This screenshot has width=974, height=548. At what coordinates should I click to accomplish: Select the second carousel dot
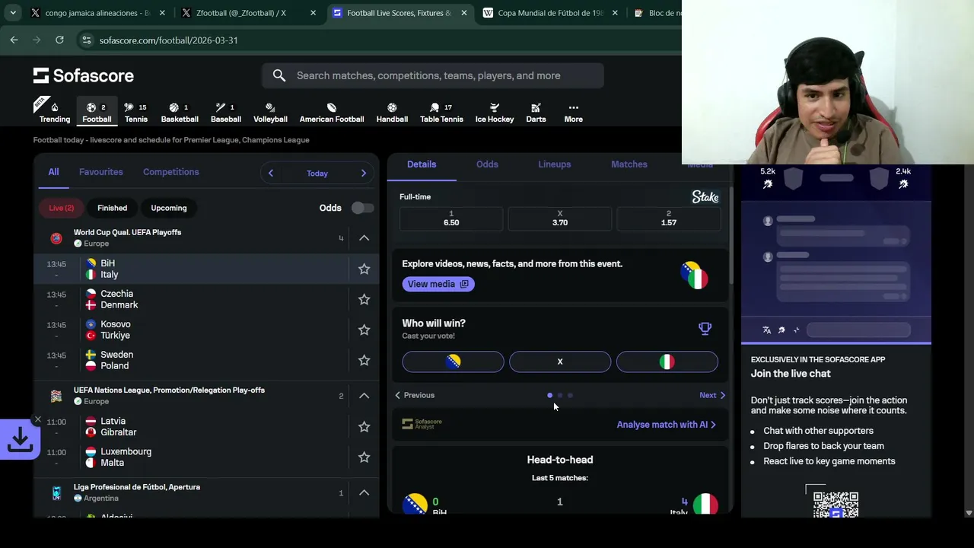560,395
